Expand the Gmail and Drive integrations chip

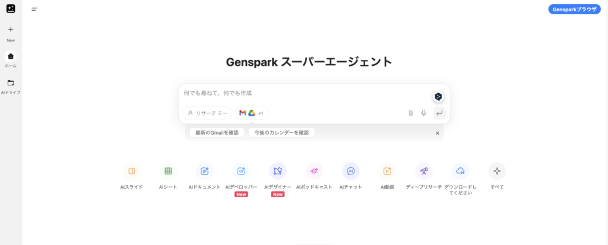(x=252, y=113)
